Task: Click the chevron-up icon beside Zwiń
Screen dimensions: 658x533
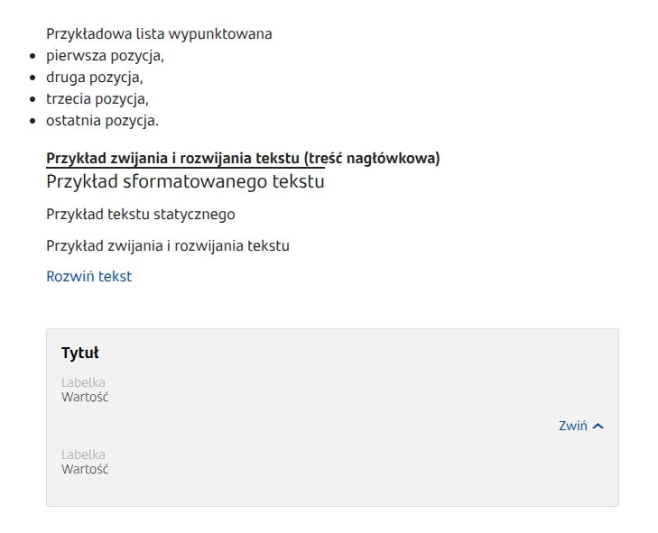Action: (x=598, y=427)
